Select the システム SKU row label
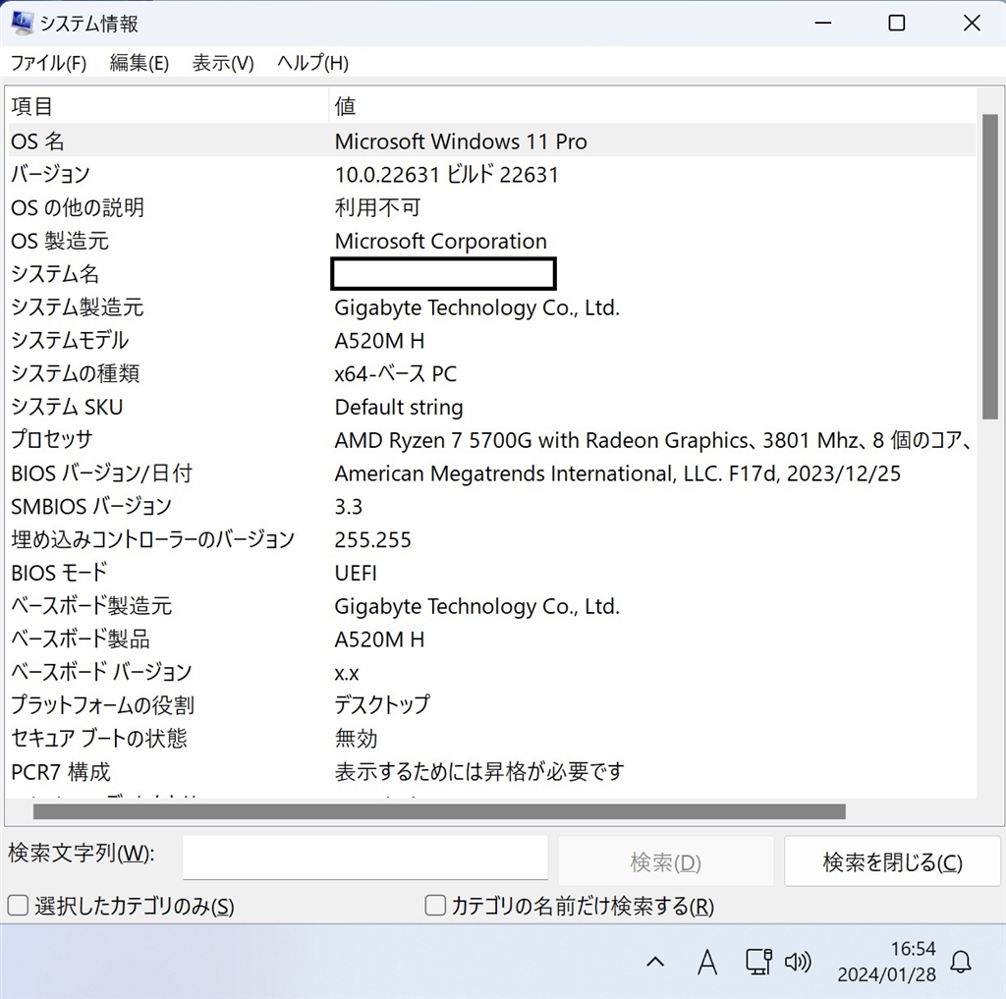The image size is (1006, 999). [x=67, y=408]
